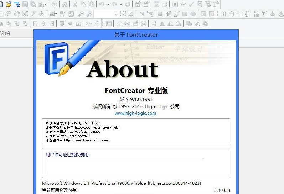284x194 pixels.
Task: Toggle the show grid icon
Action: (224, 14)
